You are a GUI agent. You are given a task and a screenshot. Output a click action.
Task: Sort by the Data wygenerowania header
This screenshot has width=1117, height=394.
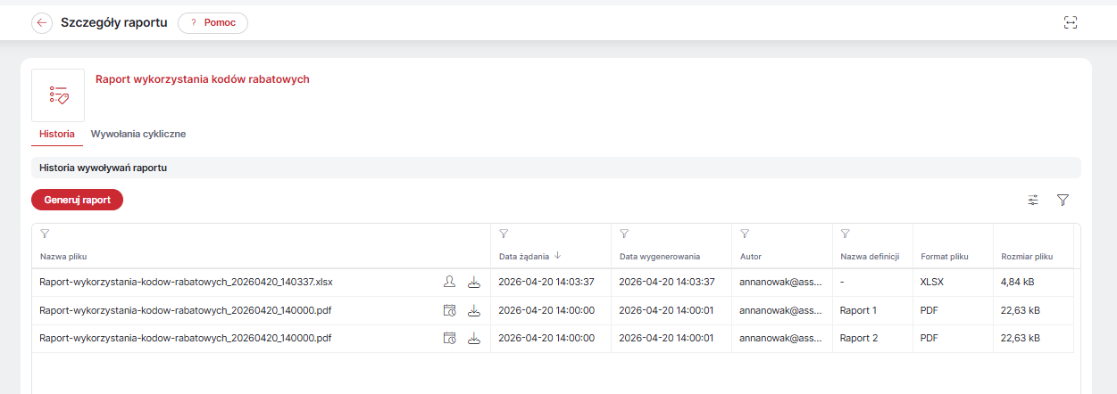(x=660, y=257)
